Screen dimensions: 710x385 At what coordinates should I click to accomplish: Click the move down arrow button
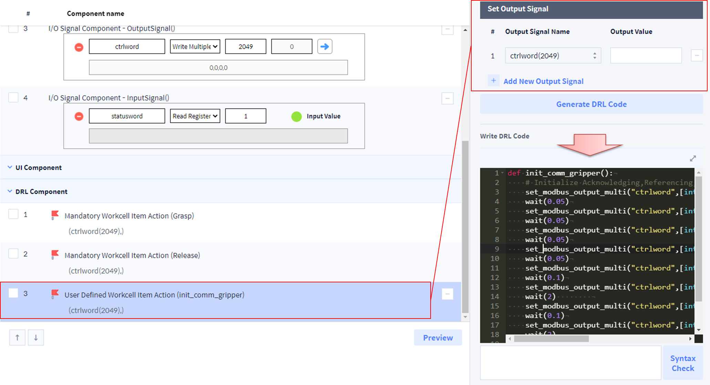coord(36,337)
